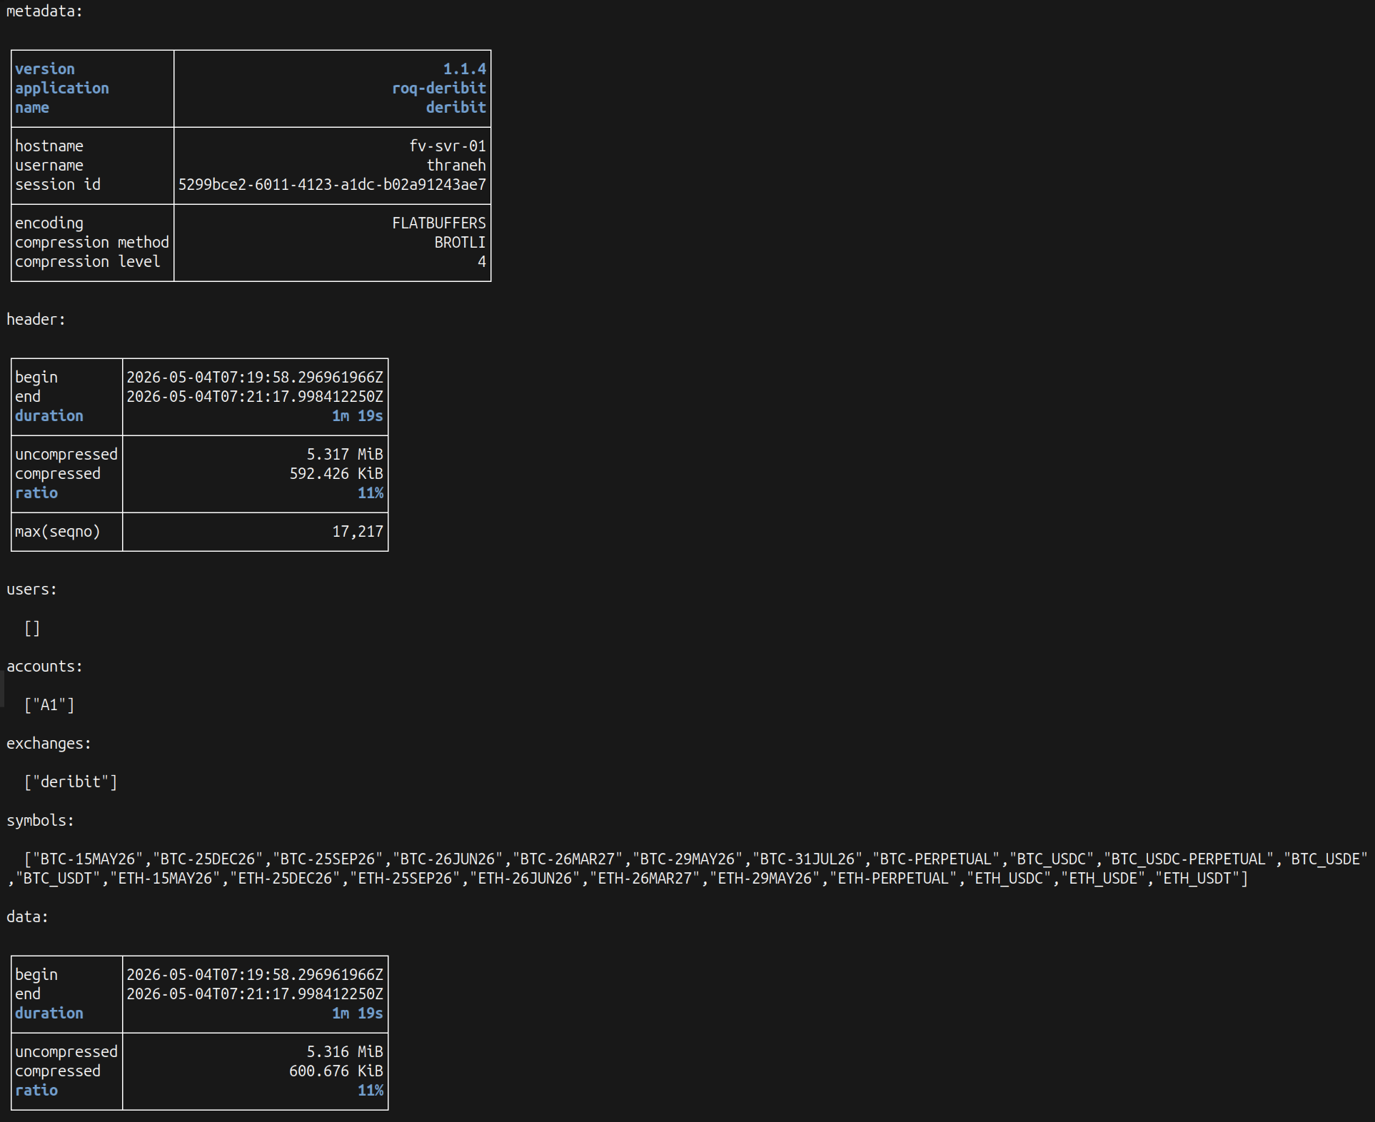Screen dimensions: 1375x1122
Task: Select the symbol "ETH_USDE"
Action: (x=1103, y=879)
